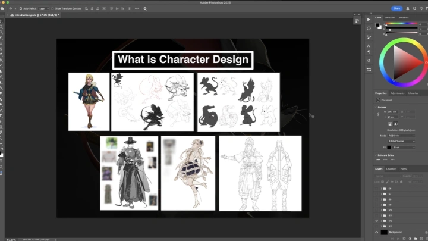The width and height of the screenshot is (428, 241).
Task: Open the Info panel icon
Action: pyautogui.click(x=369, y=29)
